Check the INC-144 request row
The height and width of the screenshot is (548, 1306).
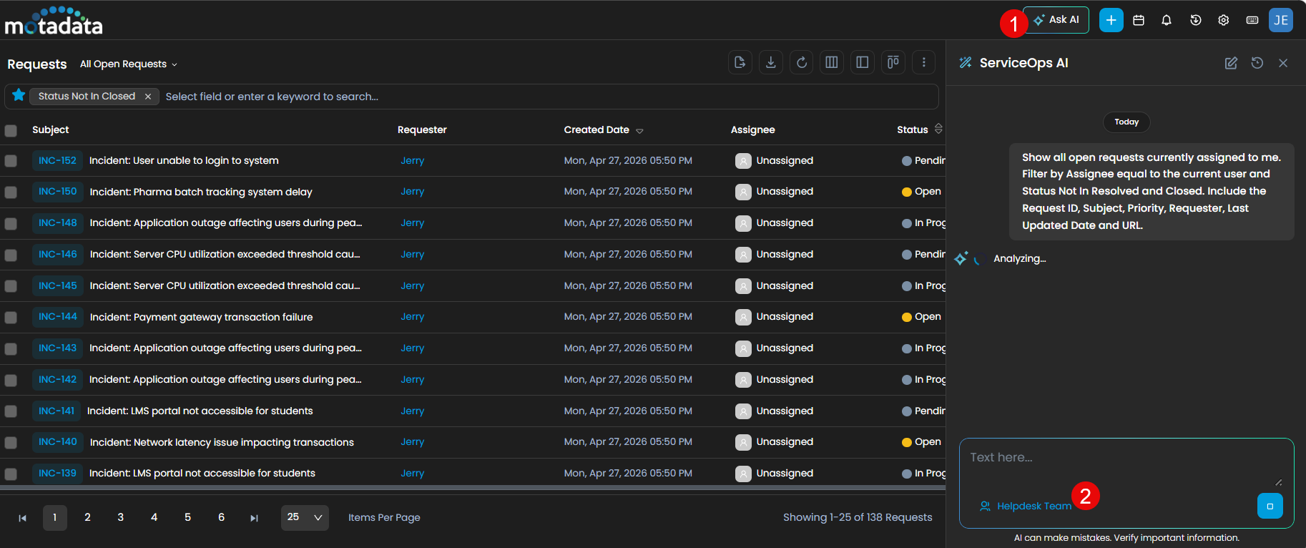[11, 317]
